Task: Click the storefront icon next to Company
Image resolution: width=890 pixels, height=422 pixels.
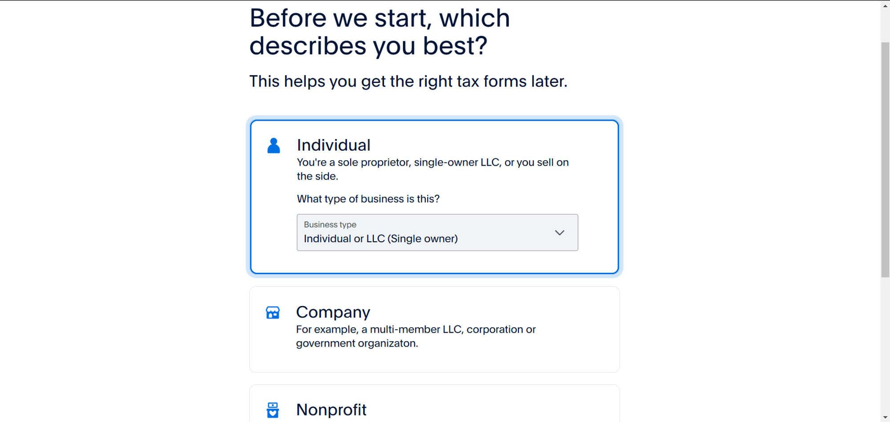Action: [272, 312]
